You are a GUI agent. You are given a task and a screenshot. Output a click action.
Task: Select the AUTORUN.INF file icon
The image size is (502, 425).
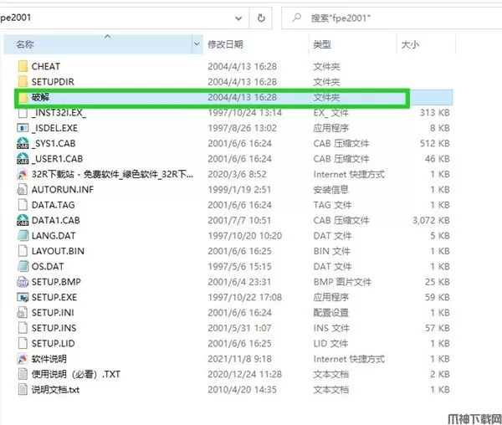click(23, 189)
